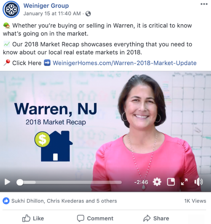Click the video scrubber handle
The width and height of the screenshot is (211, 224).
click(x=20, y=182)
